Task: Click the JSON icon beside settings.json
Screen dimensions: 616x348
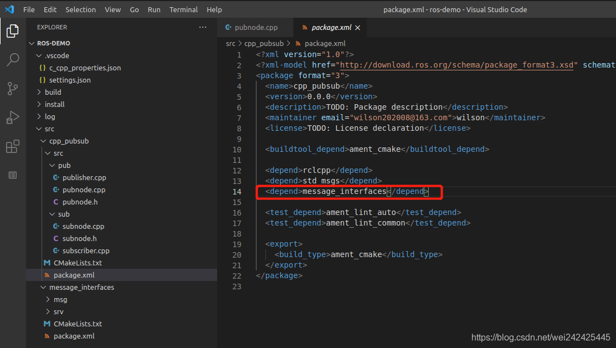Action: tap(43, 80)
